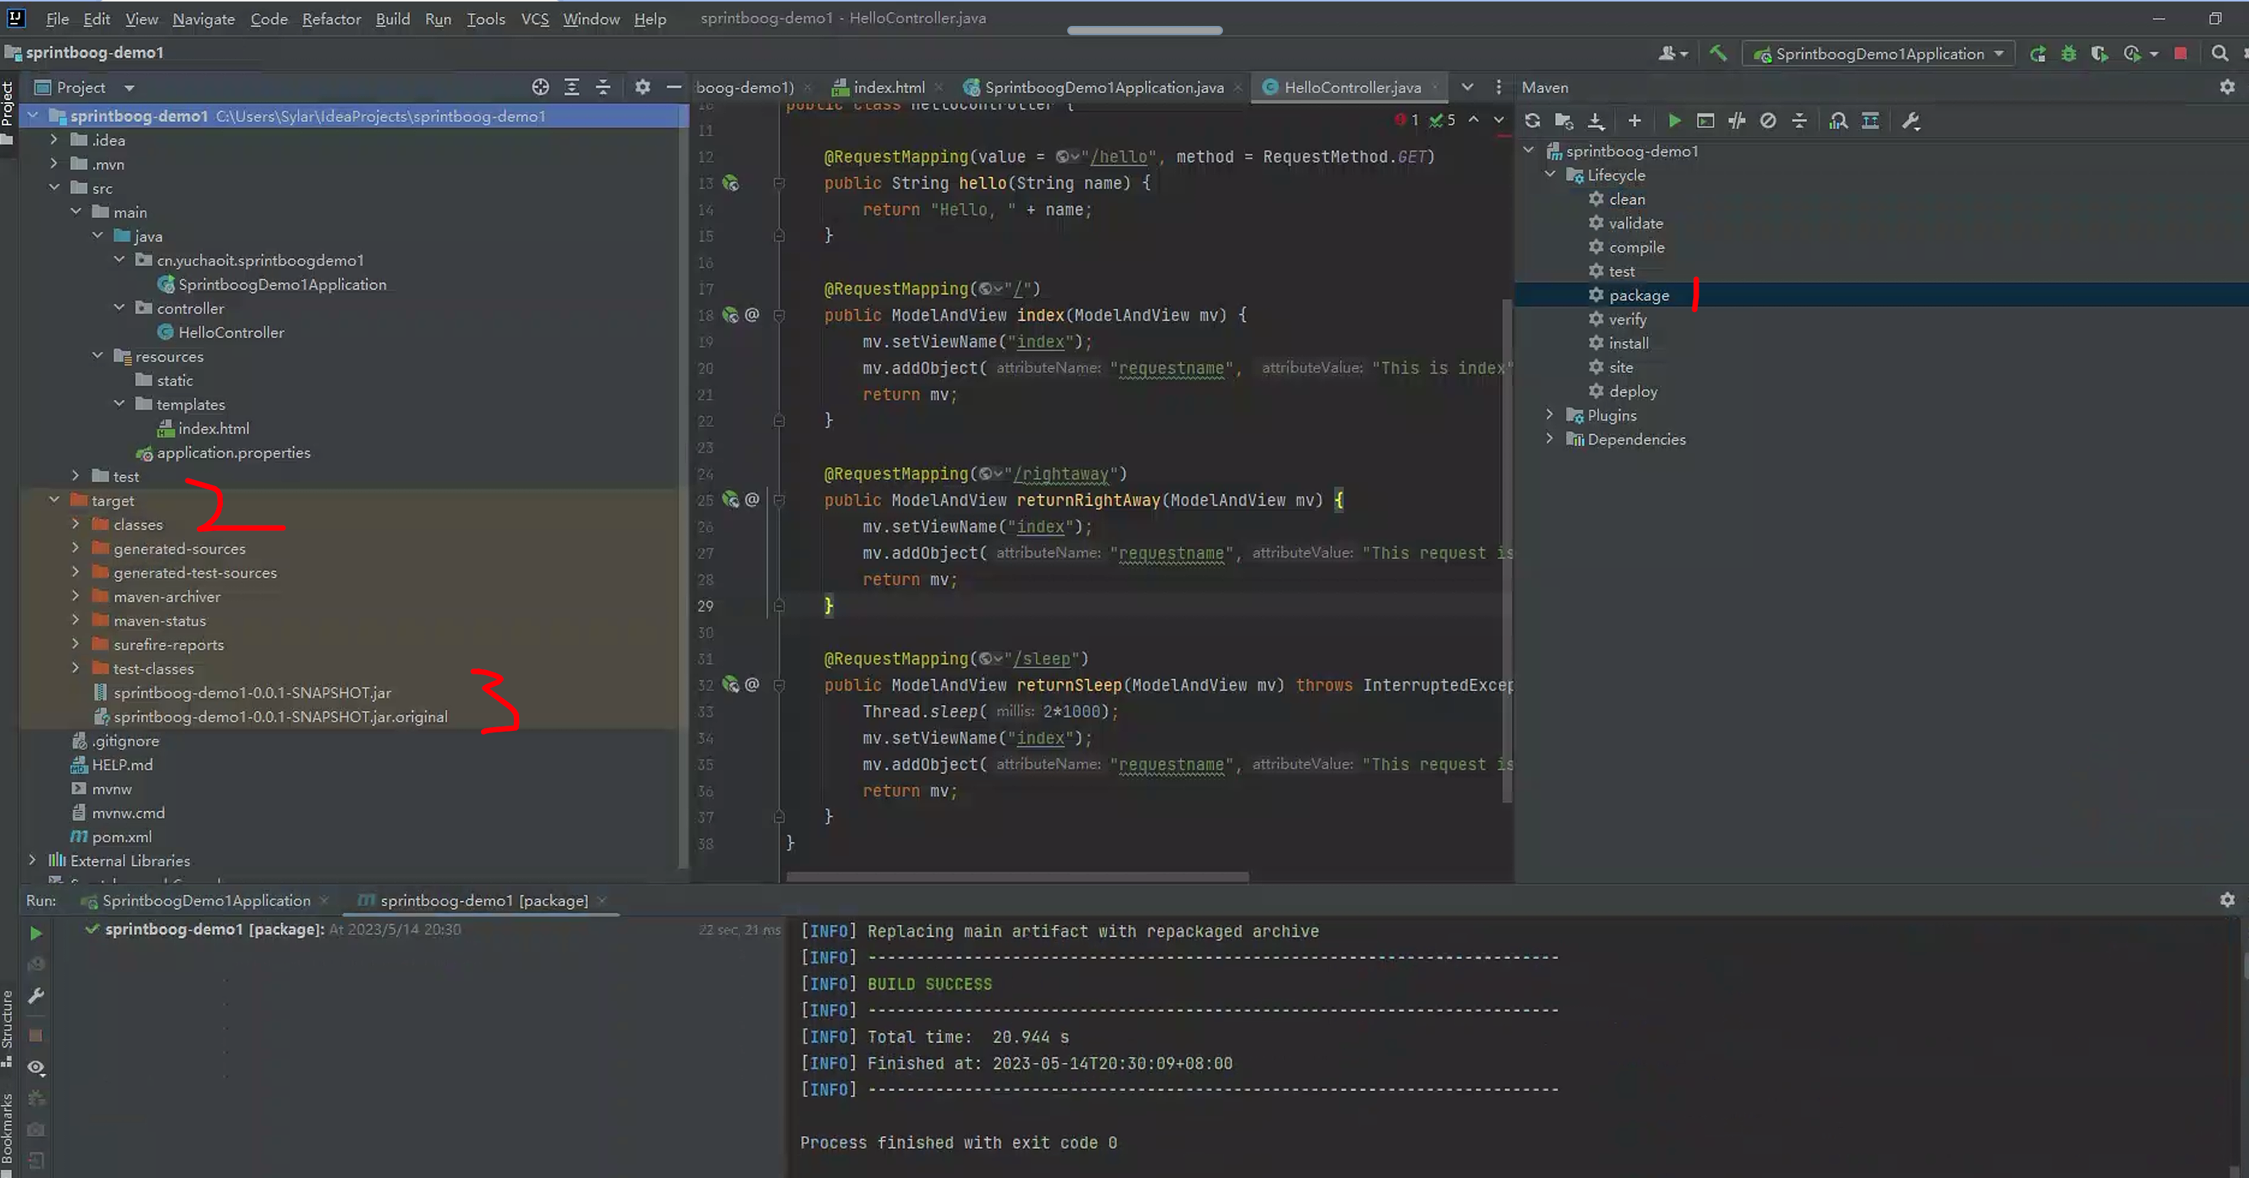This screenshot has height=1178, width=2249.
Task: Select opened file target icon in Project panel
Action: pos(540,87)
